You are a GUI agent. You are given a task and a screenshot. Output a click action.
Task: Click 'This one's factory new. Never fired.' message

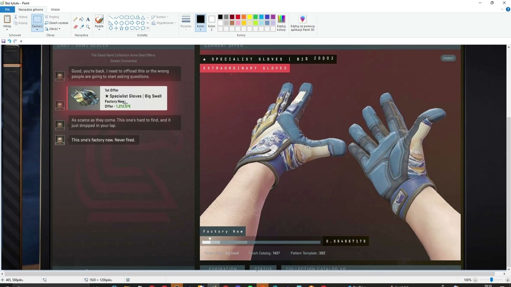pyautogui.click(x=103, y=140)
